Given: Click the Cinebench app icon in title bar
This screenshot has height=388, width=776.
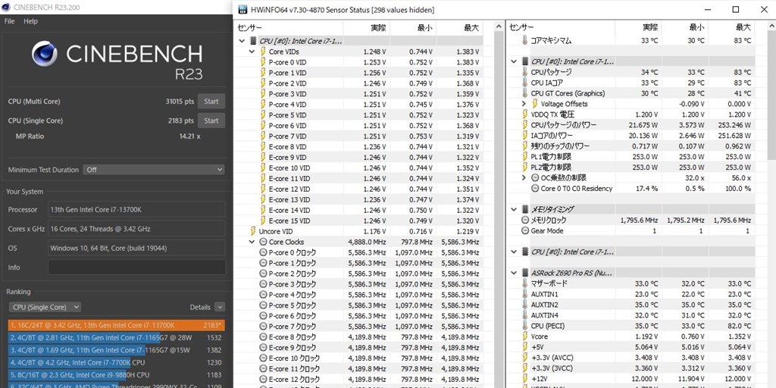Looking at the screenshot, I should [x=6, y=7].
